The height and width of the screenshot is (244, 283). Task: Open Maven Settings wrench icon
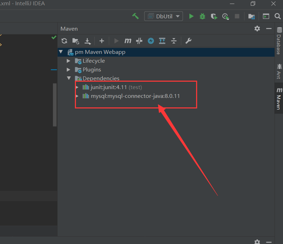pos(188,41)
